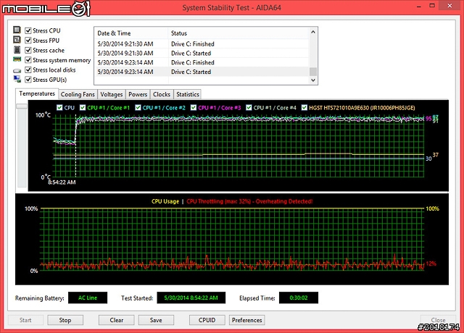Click the log list scroll-up arrow
This screenshot has width=464, height=333.
(313, 32)
